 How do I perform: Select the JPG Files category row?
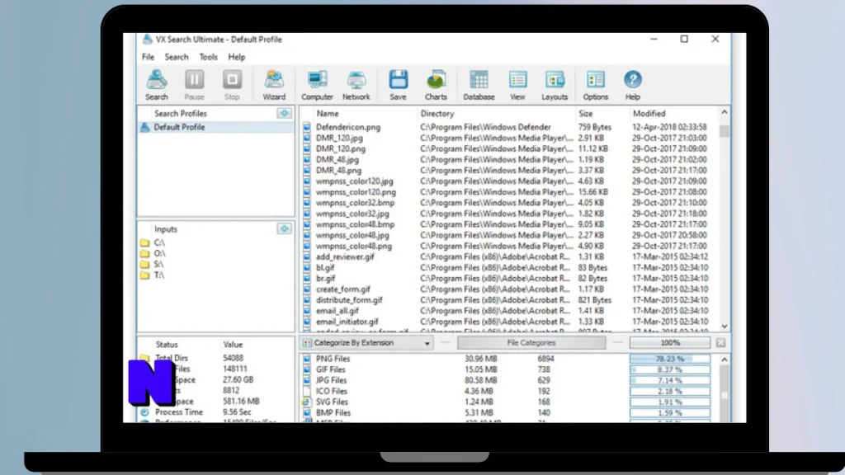pos(509,380)
